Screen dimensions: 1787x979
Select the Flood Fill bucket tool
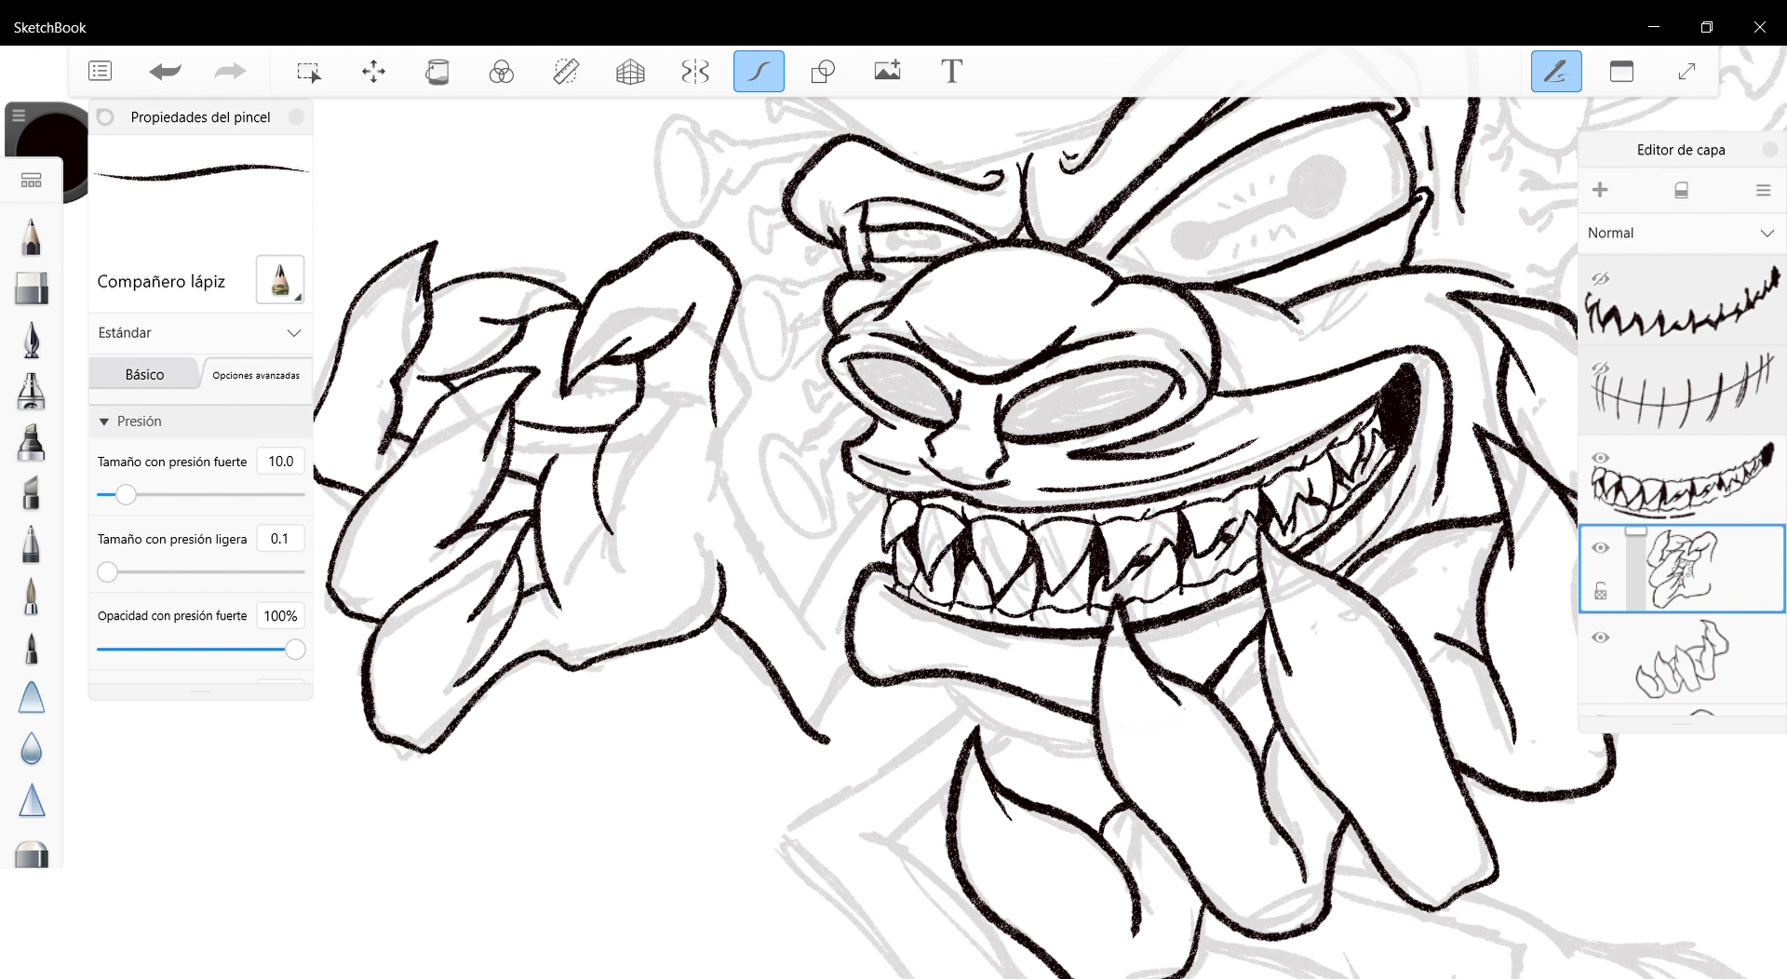[437, 72]
